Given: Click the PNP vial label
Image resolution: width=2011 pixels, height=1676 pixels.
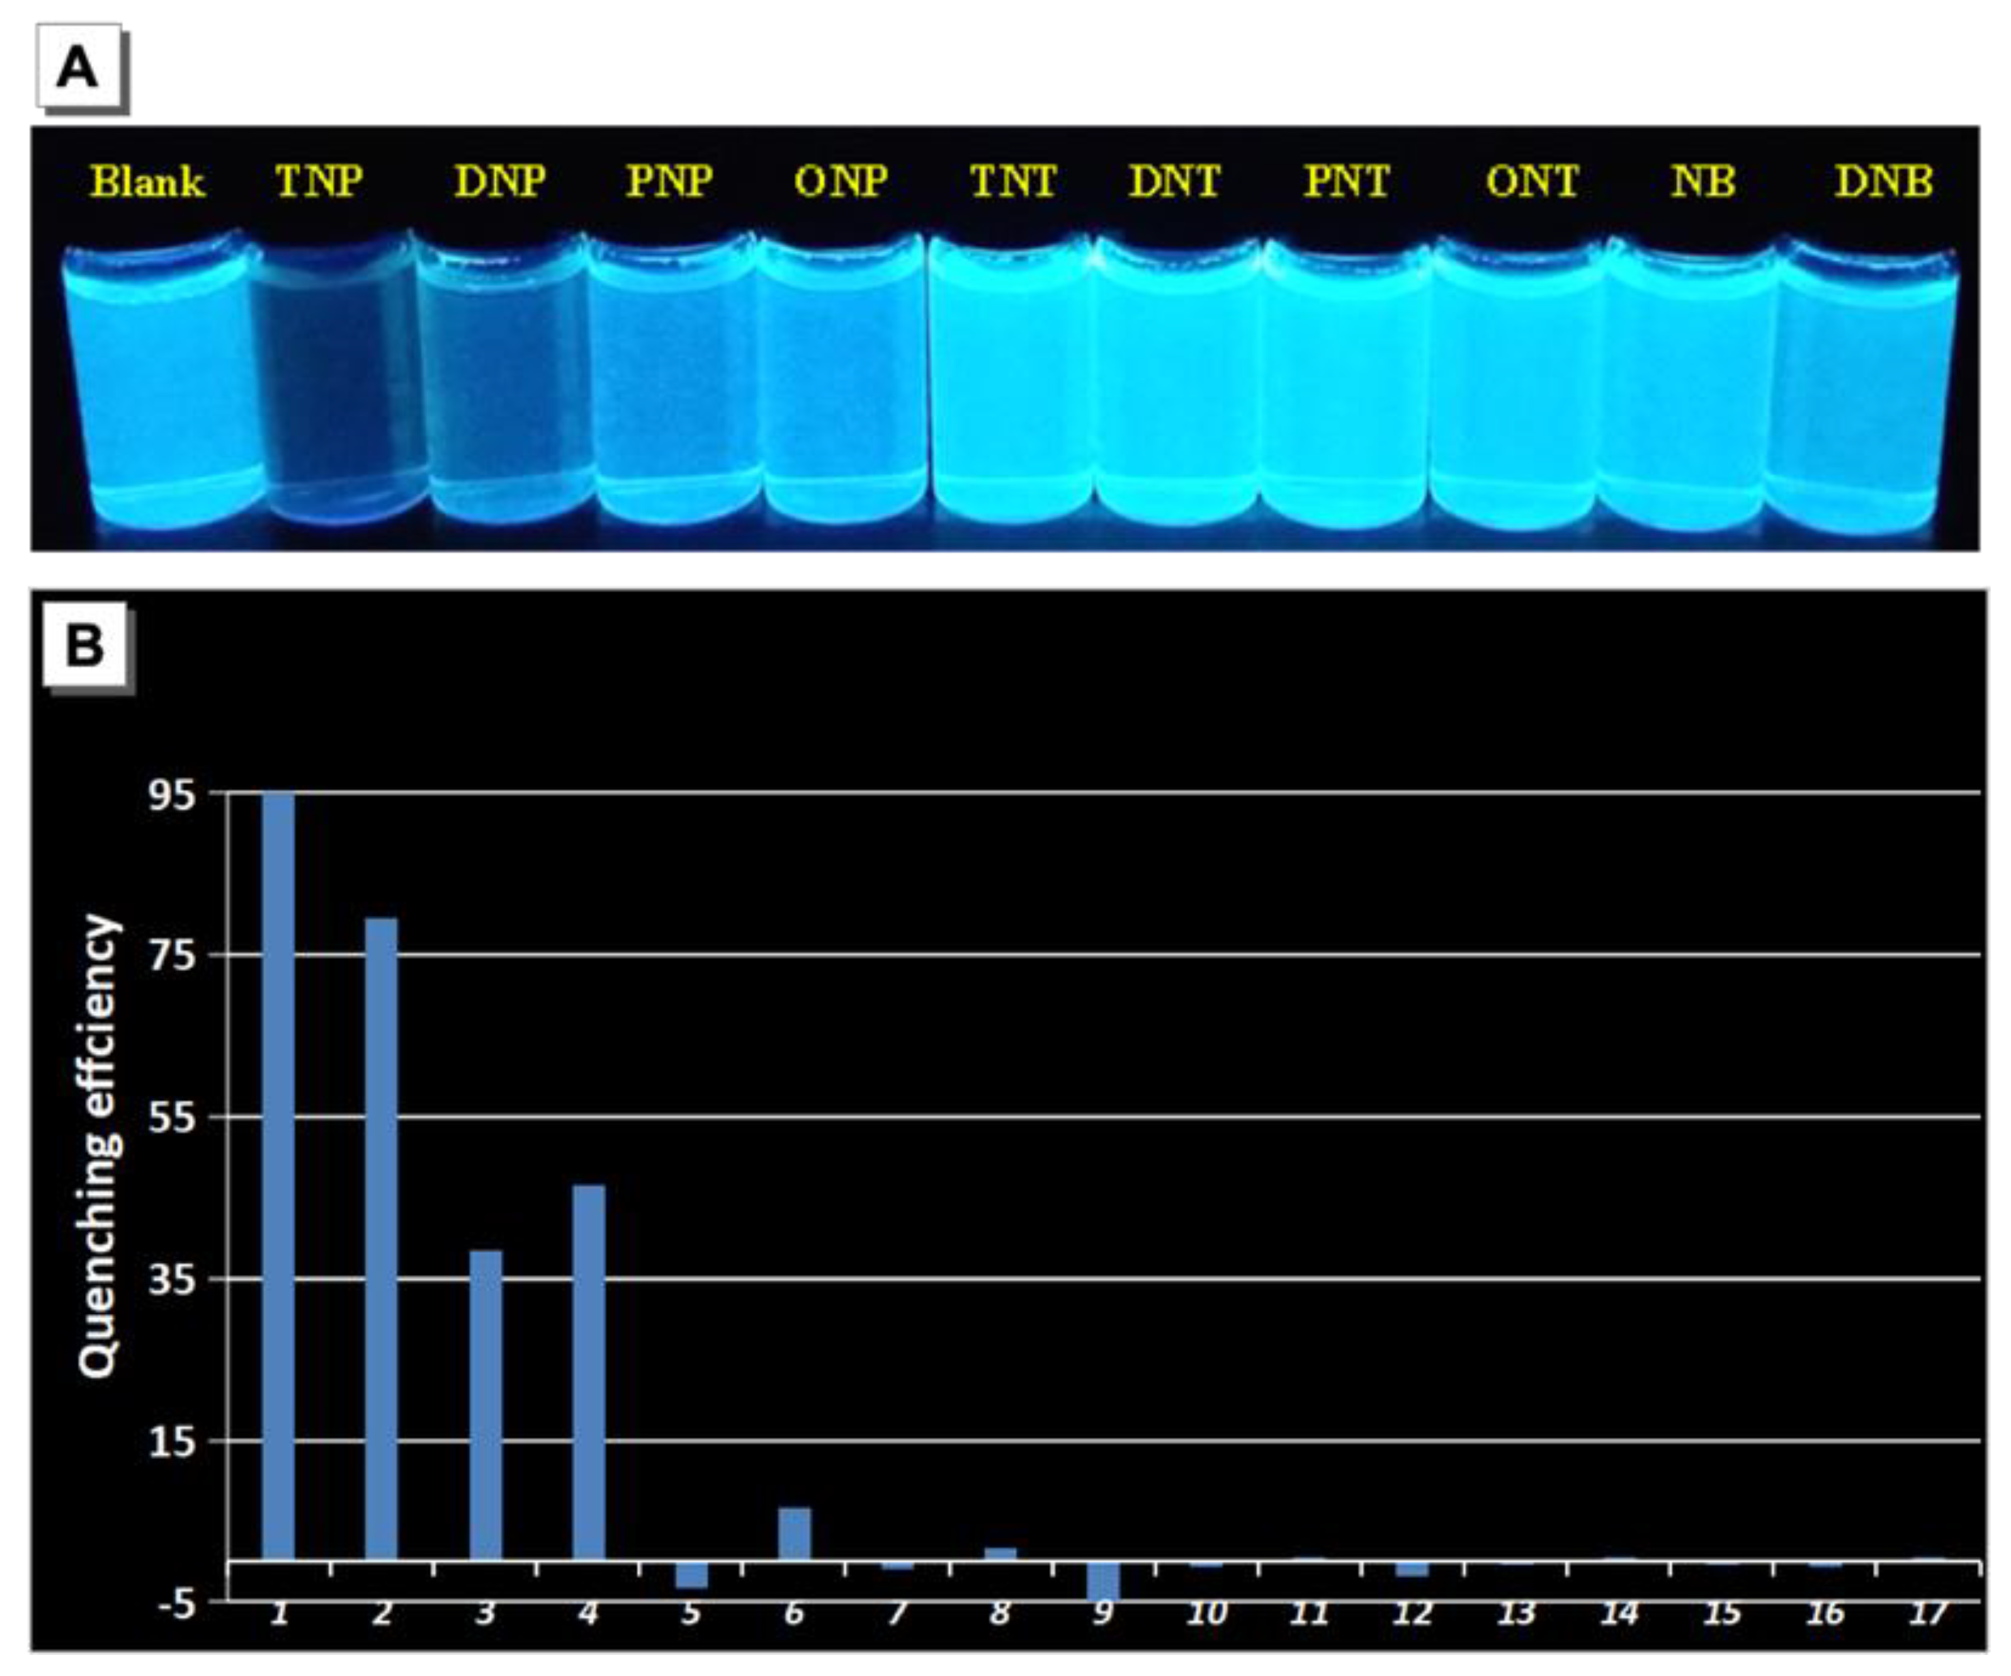Looking at the screenshot, I should pos(669,181).
